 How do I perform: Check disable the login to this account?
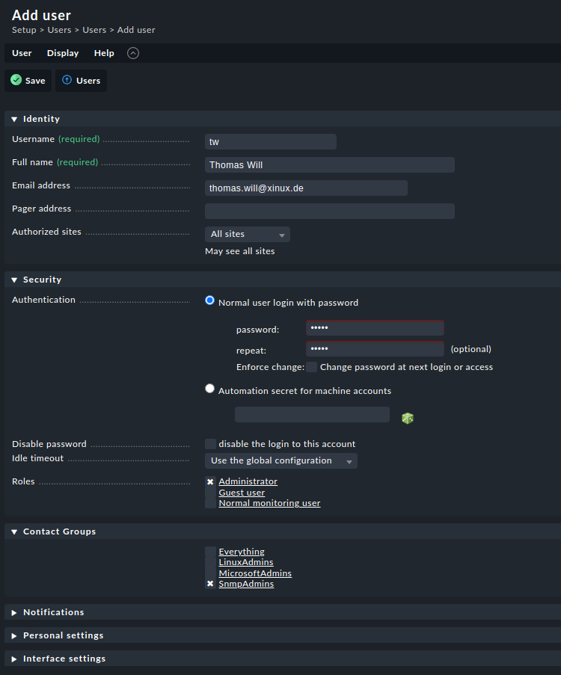pyautogui.click(x=210, y=444)
